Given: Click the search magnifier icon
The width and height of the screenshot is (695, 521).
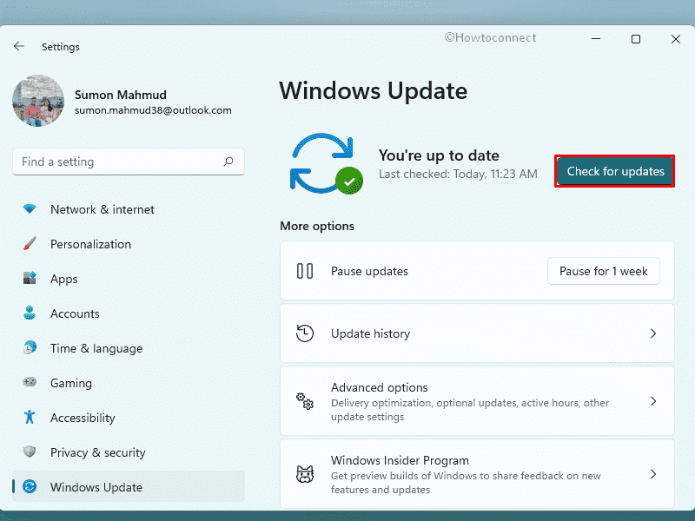Looking at the screenshot, I should pyautogui.click(x=228, y=162).
